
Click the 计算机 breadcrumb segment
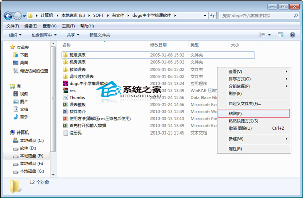click(47, 15)
